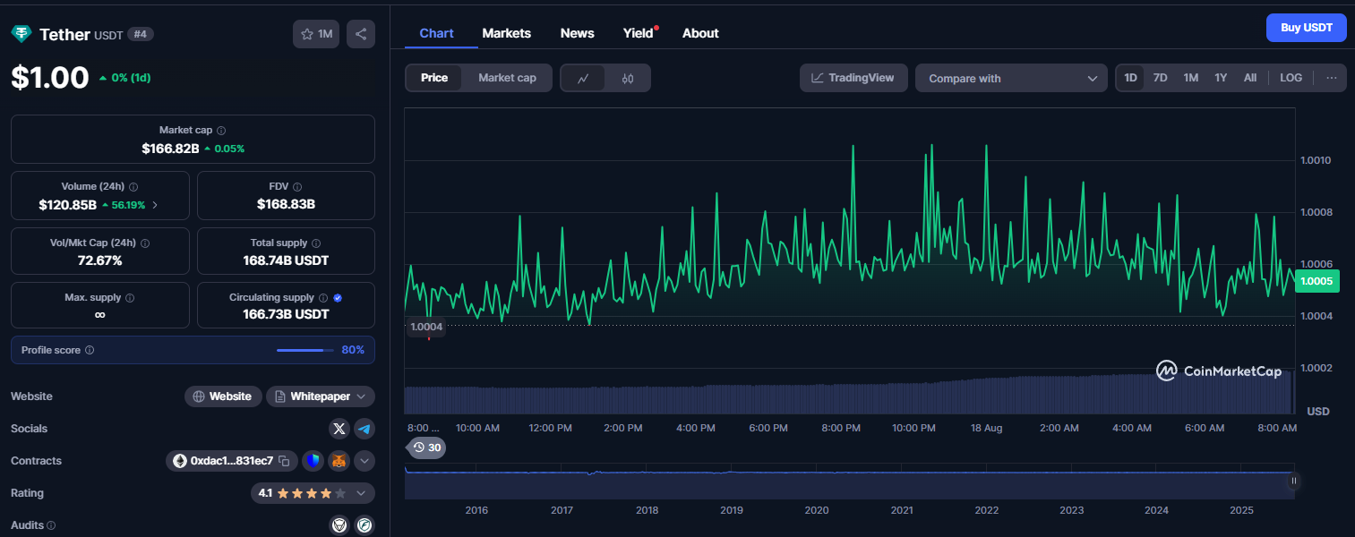Viewport: 1355px width, 537px height.
Task: Click the 72.67% Vol/Mkt Cap value
Action: pyautogui.click(x=99, y=260)
